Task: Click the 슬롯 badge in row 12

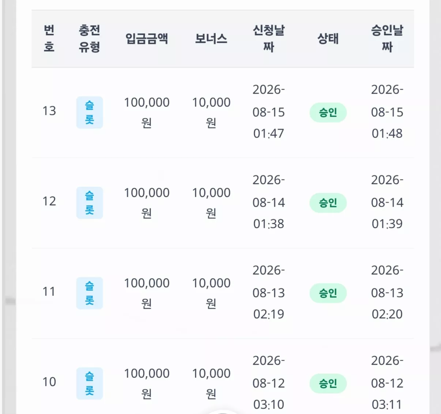Action: point(90,203)
